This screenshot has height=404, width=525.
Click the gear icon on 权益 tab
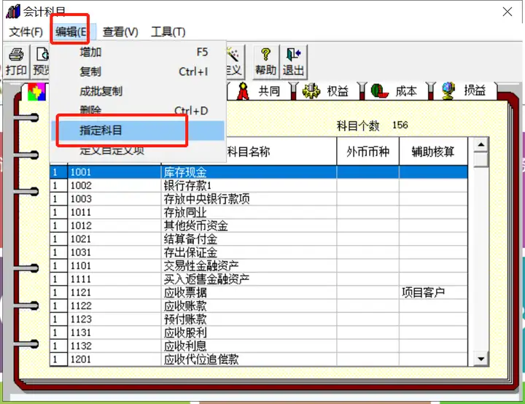coord(311,90)
